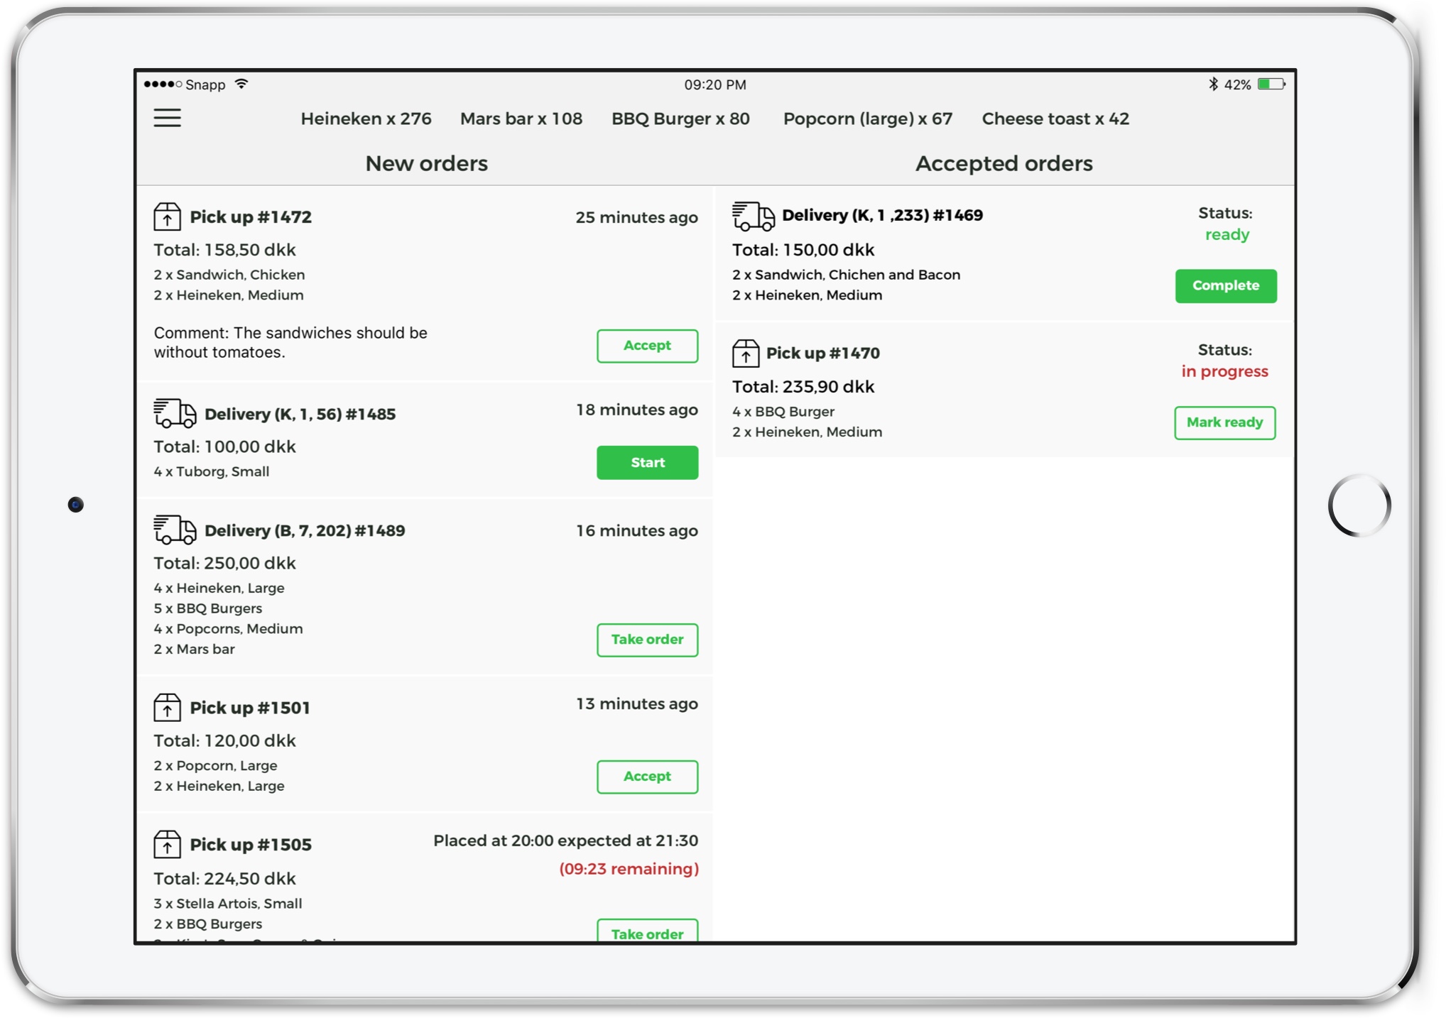Tap the iPad home button

[x=1359, y=505]
